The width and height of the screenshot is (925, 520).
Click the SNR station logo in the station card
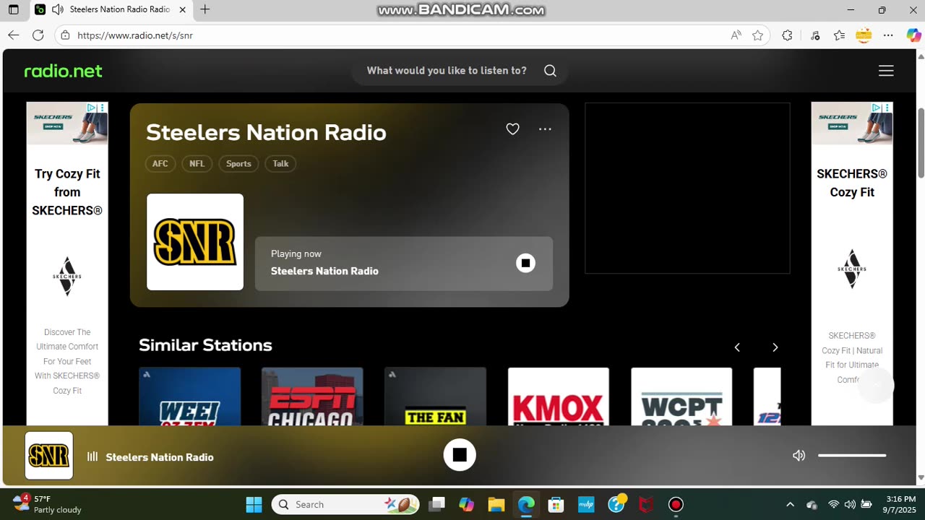click(x=195, y=242)
